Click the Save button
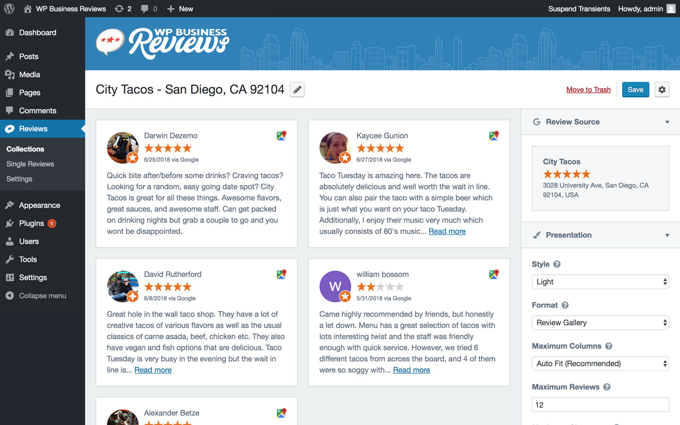The width and height of the screenshot is (680, 425). 635,90
